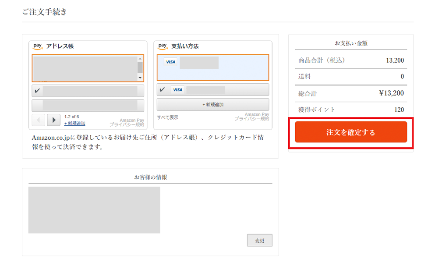Image resolution: width=435 pixels, height=262 pixels.
Task: Click + 新規追加 button in payment methods
Action: click(212, 105)
